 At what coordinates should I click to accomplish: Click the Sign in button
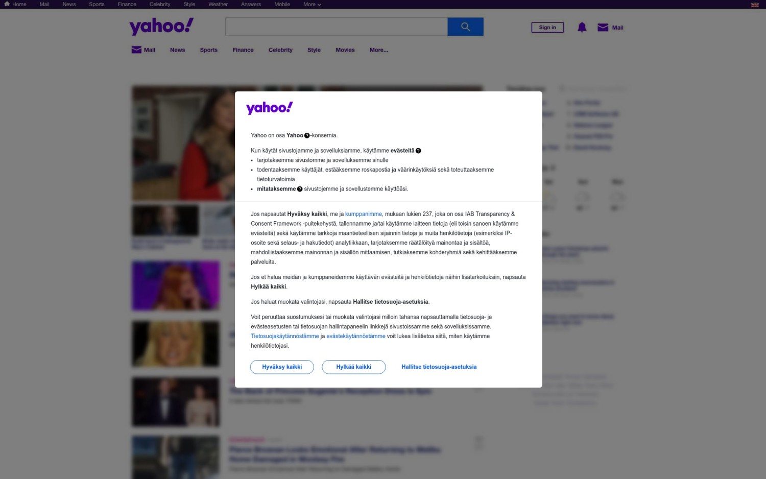(547, 28)
